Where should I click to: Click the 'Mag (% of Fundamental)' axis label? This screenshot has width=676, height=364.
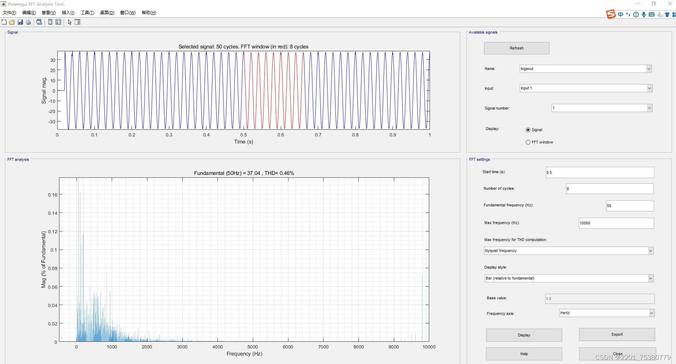[x=43, y=260]
